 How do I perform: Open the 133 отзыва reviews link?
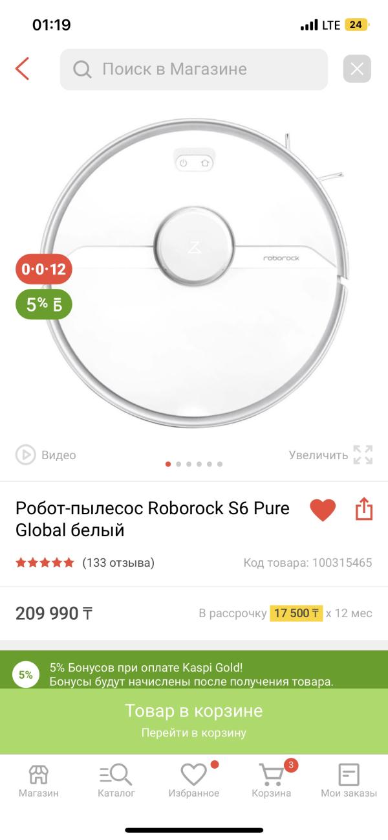pyautogui.click(x=118, y=562)
